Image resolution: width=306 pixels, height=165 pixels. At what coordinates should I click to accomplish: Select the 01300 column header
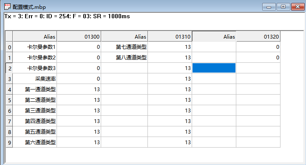79,36
